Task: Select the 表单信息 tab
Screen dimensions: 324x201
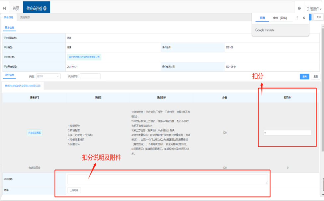Action: (9, 17)
